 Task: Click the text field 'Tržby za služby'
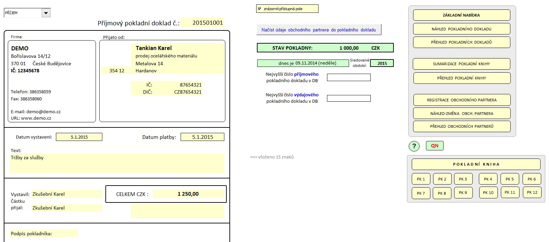pos(117,163)
